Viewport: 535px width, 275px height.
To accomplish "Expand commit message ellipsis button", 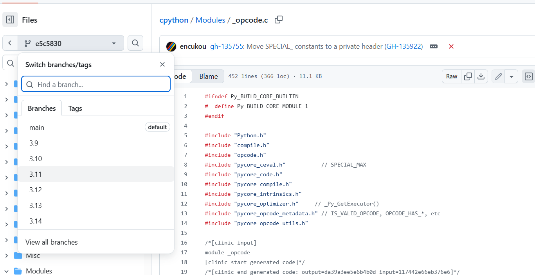I will click(x=434, y=46).
